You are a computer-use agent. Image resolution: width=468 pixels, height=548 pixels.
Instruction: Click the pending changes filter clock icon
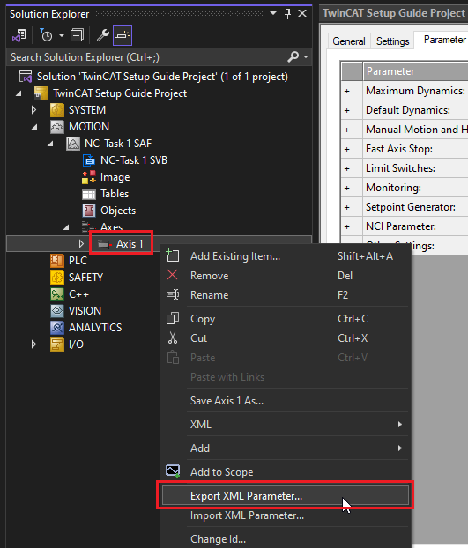(x=46, y=35)
